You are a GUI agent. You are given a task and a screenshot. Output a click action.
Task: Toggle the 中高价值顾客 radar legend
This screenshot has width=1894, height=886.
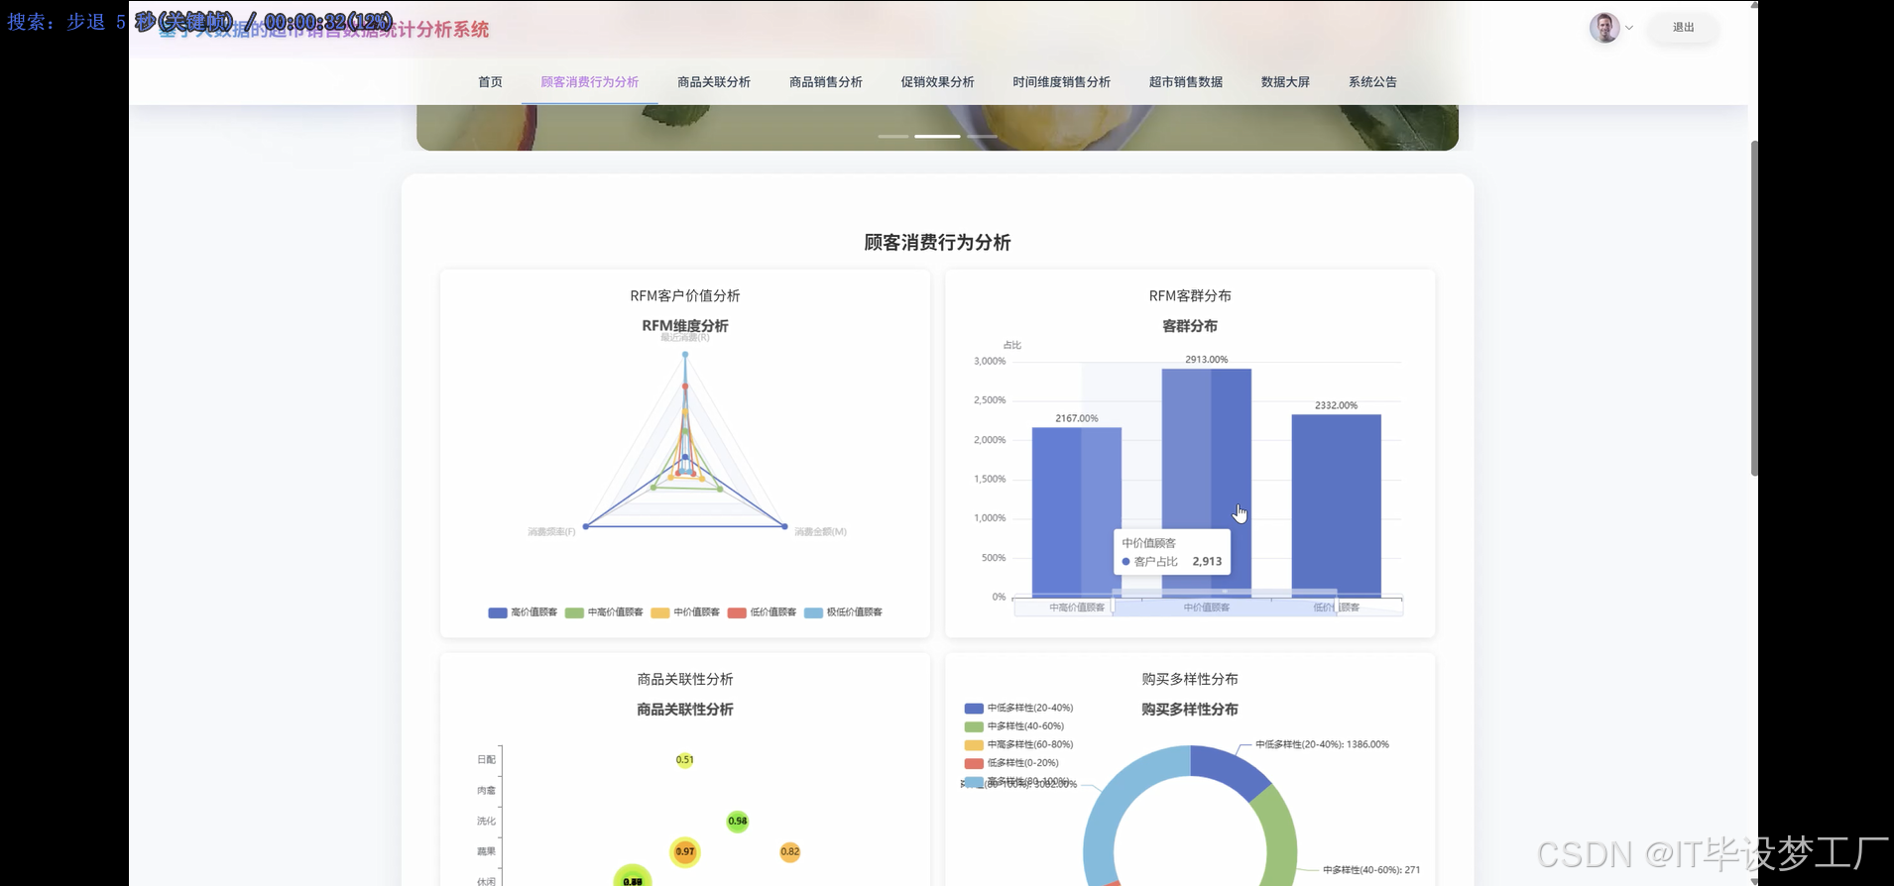coord(604,612)
